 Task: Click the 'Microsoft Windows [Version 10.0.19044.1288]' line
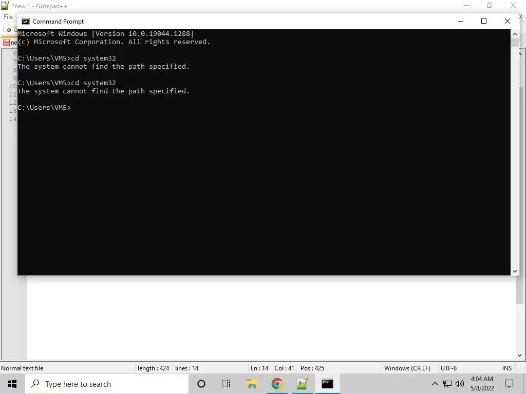[x=106, y=33]
